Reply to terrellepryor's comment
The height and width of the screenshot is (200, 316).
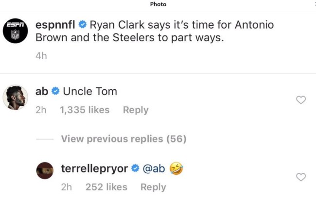click(153, 187)
